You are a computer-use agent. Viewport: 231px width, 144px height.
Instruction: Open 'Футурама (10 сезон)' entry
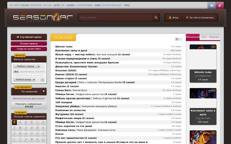(69, 114)
